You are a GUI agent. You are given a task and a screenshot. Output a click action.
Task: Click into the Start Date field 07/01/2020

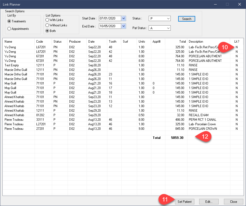(110, 18)
